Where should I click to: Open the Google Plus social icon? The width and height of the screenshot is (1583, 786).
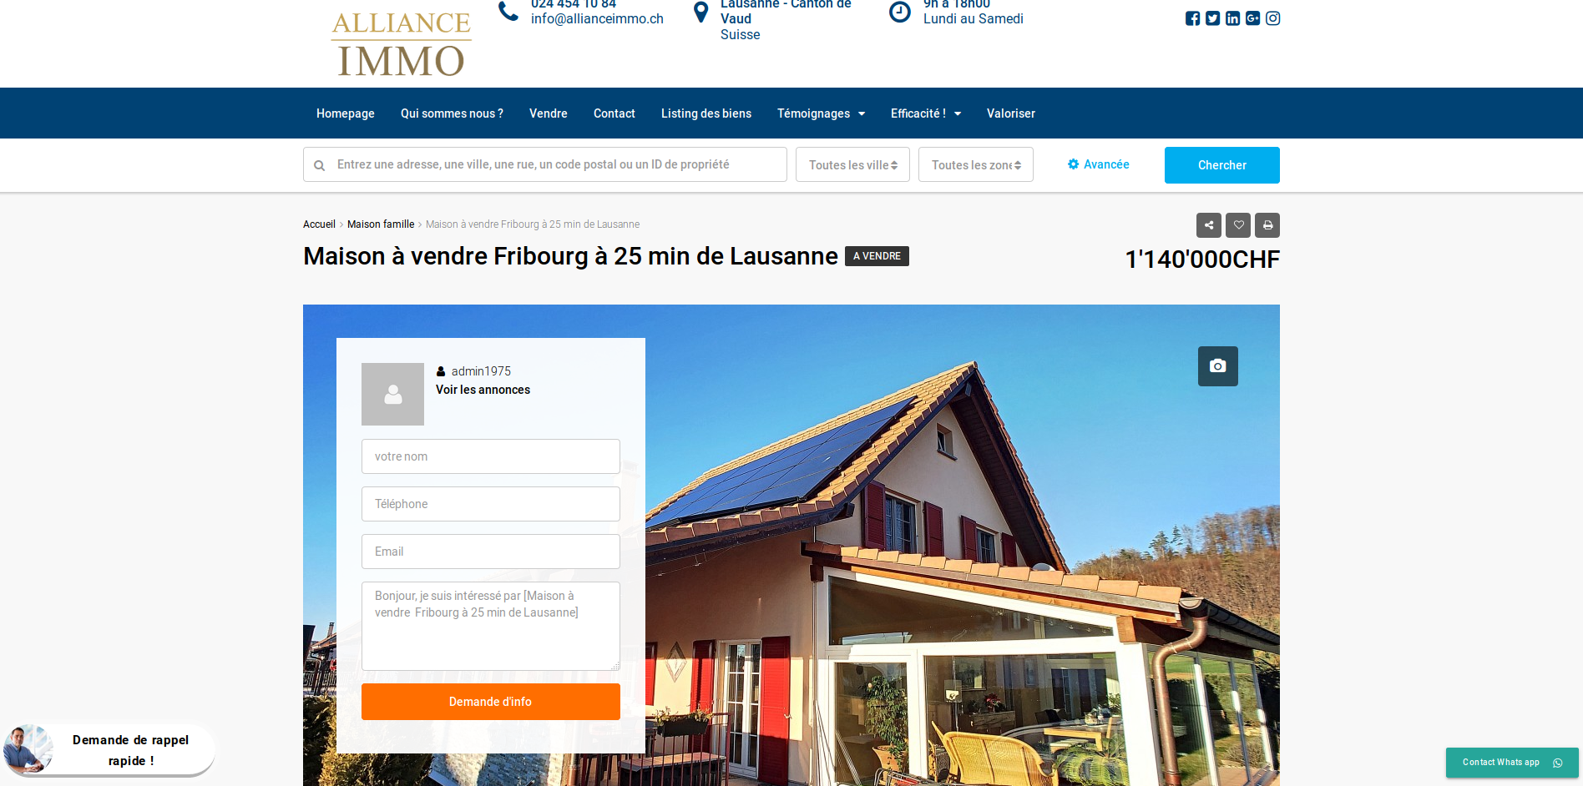(1252, 18)
